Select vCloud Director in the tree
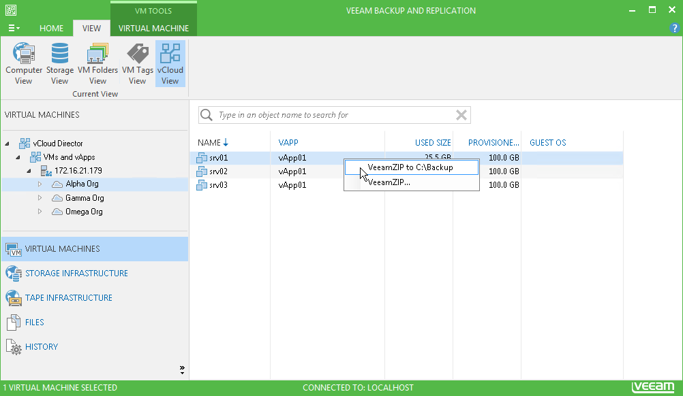The image size is (683, 396). 58,144
